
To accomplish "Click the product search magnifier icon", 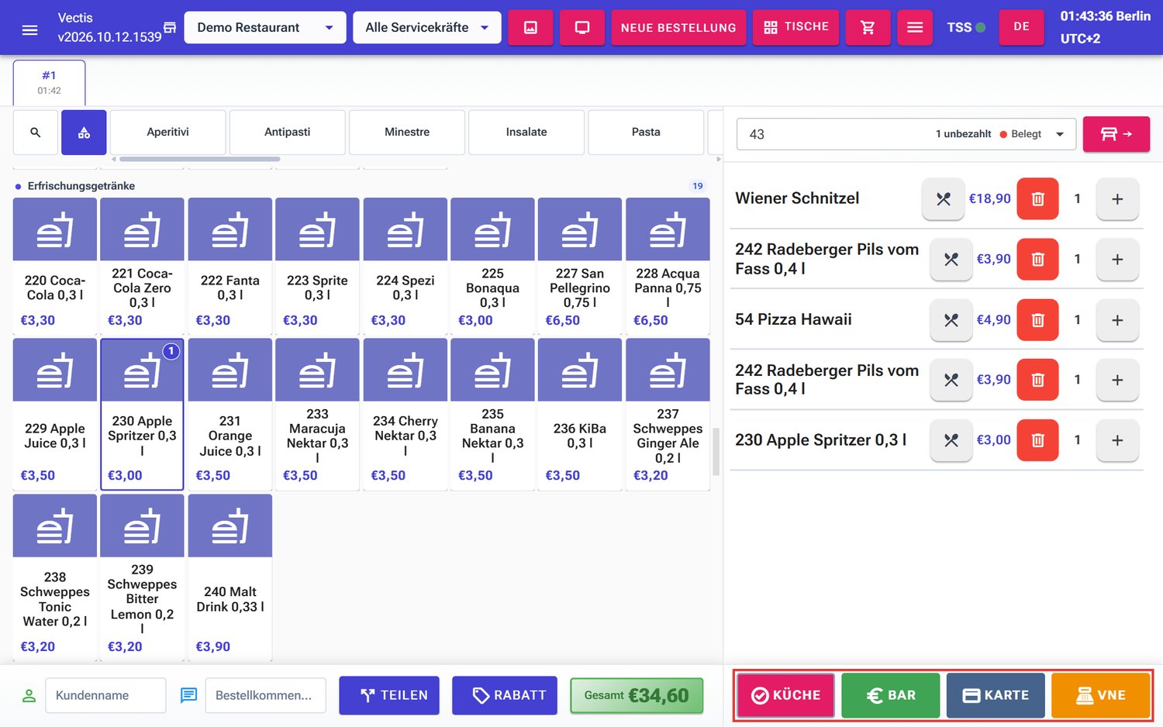I will pos(36,133).
